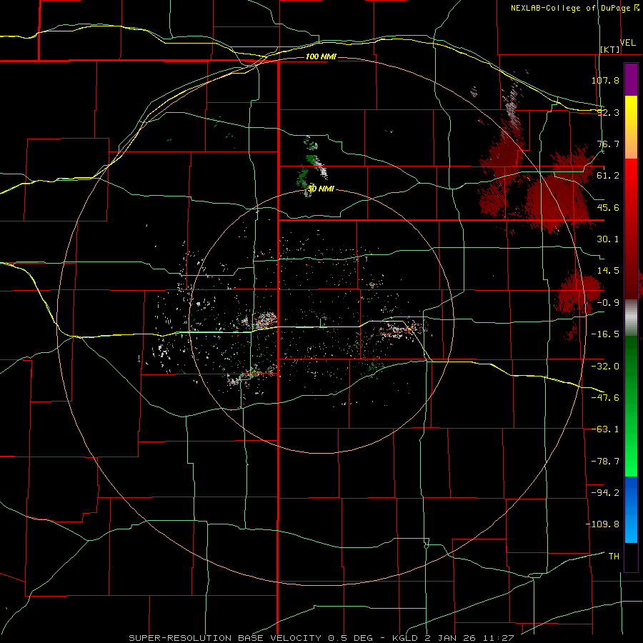Click the 92.3 velocity scale value
Viewport: 643px width, 643px height.
click(608, 112)
